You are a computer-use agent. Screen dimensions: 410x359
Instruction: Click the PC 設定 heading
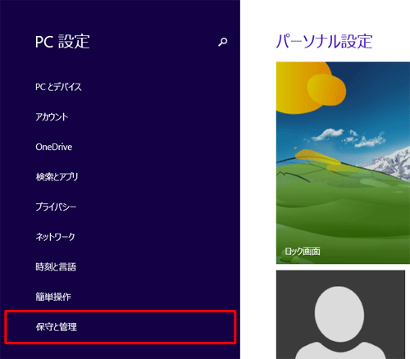[62, 42]
